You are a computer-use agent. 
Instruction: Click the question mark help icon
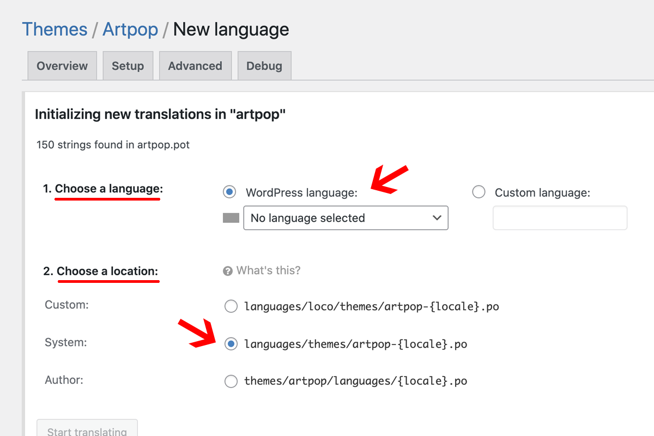click(228, 271)
